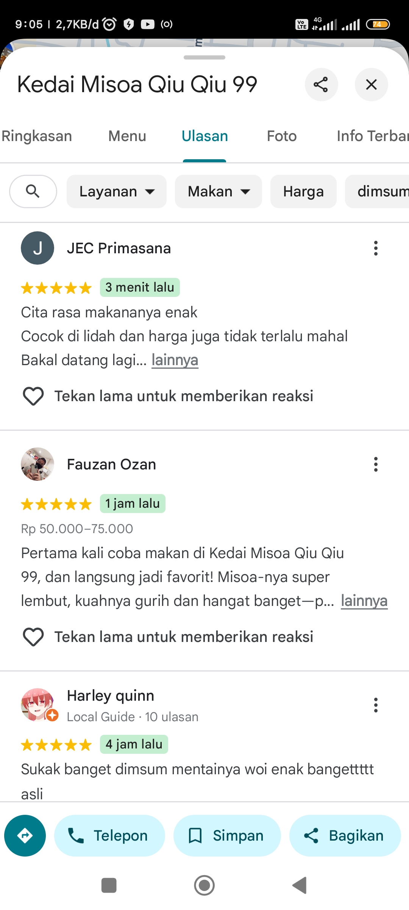Open Harley quinn's profile picture

[37, 704]
